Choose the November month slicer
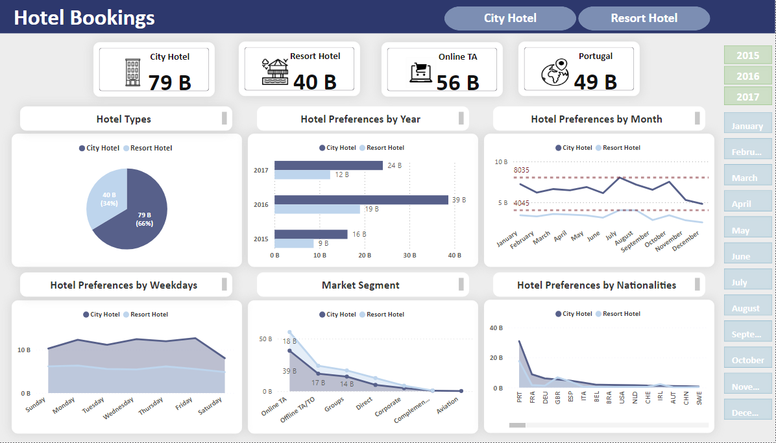776x443 pixels. [748, 383]
